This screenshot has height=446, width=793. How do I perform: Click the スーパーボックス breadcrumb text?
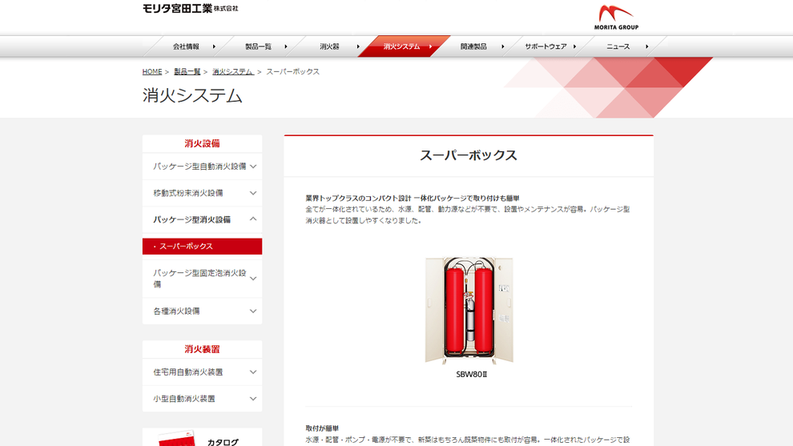click(x=293, y=72)
